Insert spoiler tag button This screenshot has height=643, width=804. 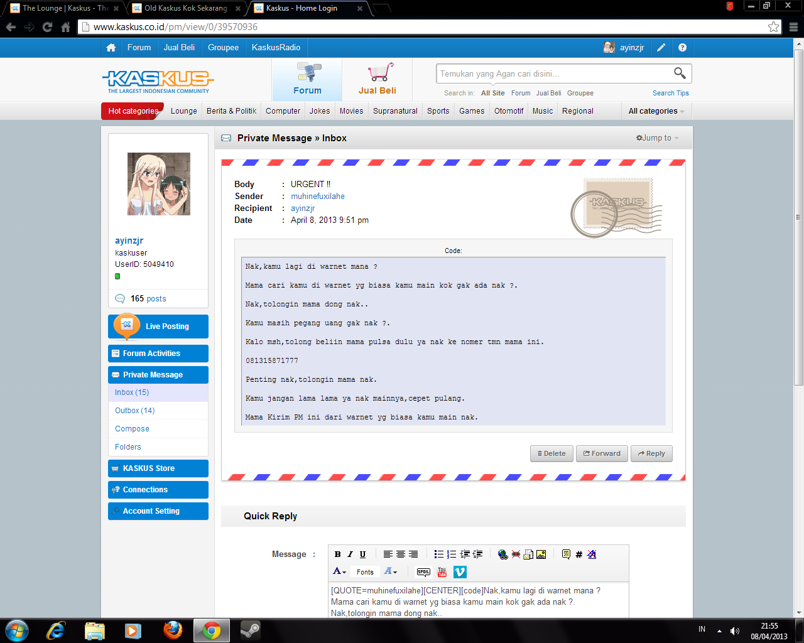pos(423,572)
